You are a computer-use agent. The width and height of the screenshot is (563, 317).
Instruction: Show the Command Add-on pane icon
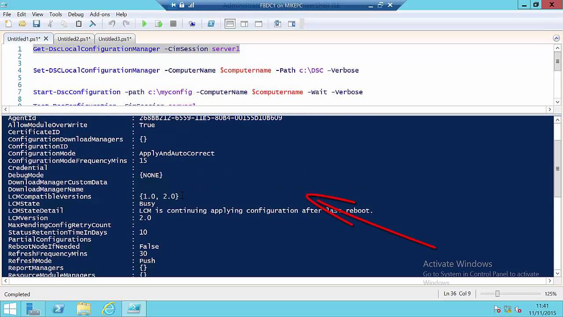(x=292, y=24)
